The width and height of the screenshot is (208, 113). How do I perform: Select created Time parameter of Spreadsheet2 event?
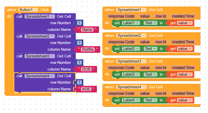click(x=183, y=42)
